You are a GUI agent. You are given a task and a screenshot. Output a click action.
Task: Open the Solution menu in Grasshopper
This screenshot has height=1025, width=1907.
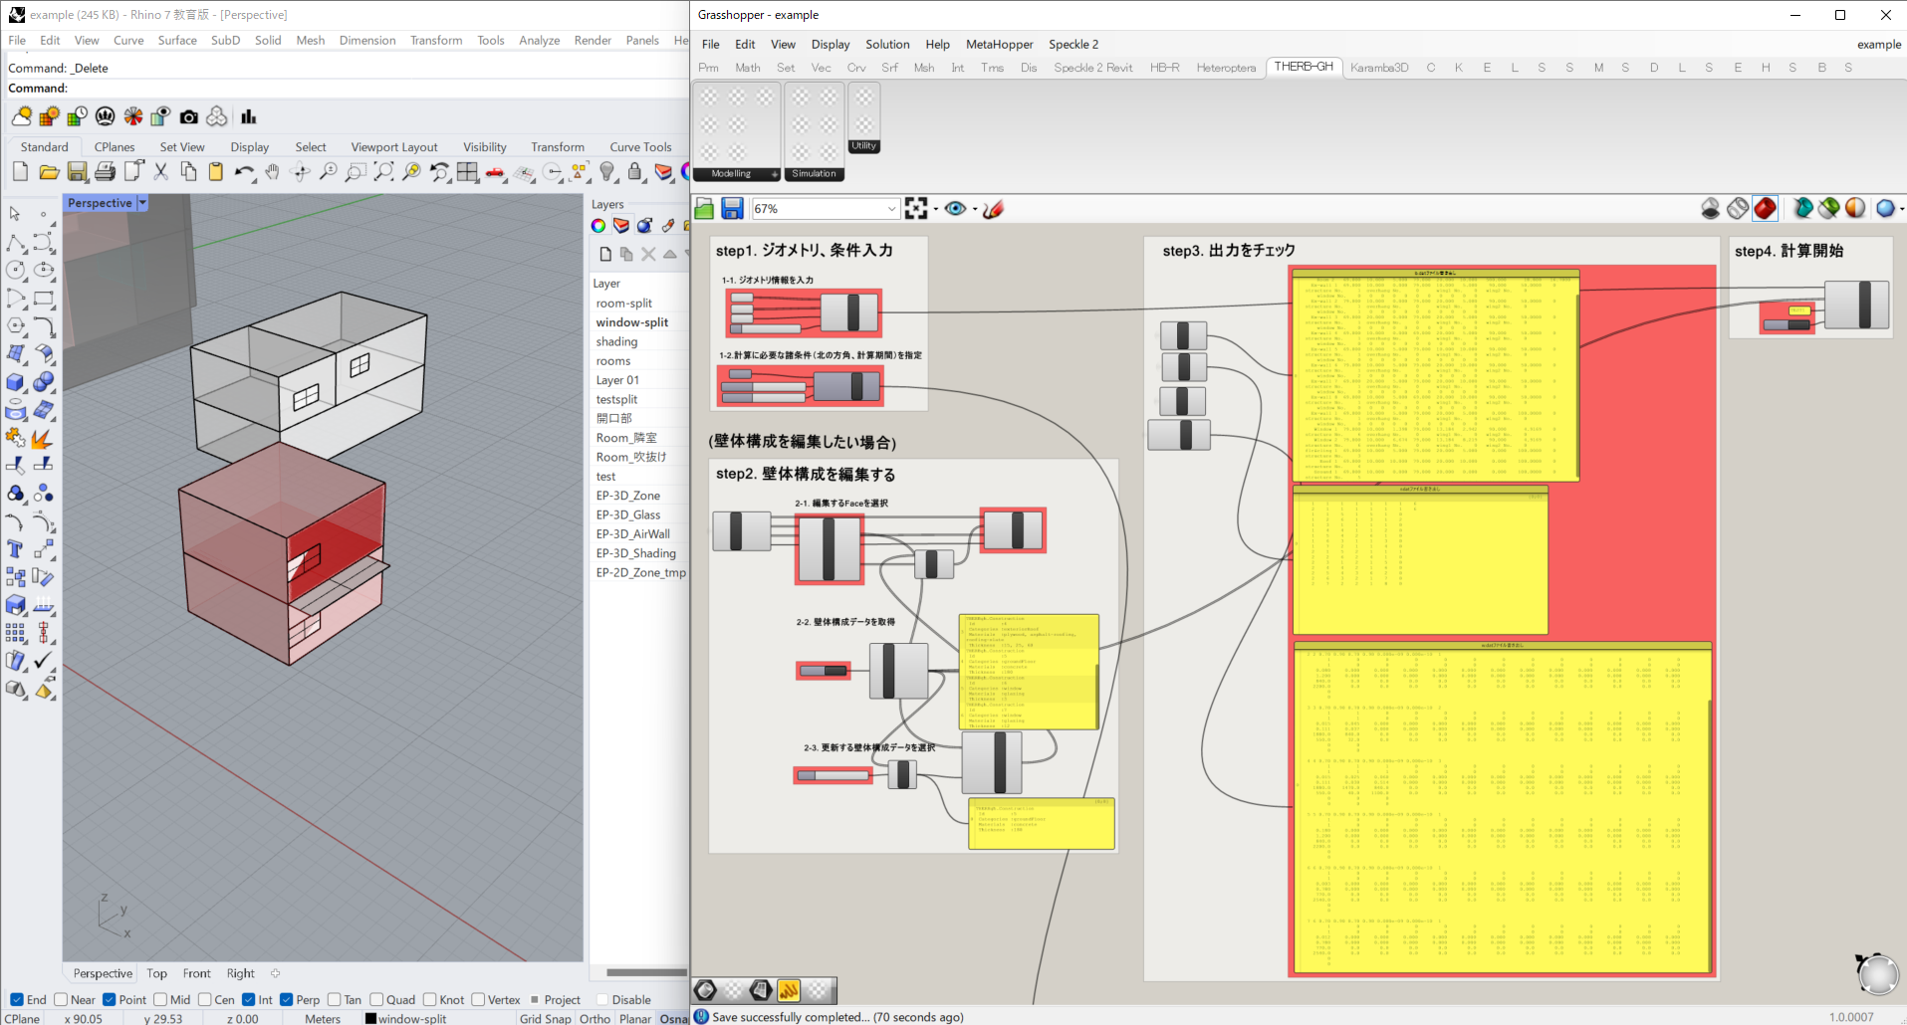click(x=886, y=44)
